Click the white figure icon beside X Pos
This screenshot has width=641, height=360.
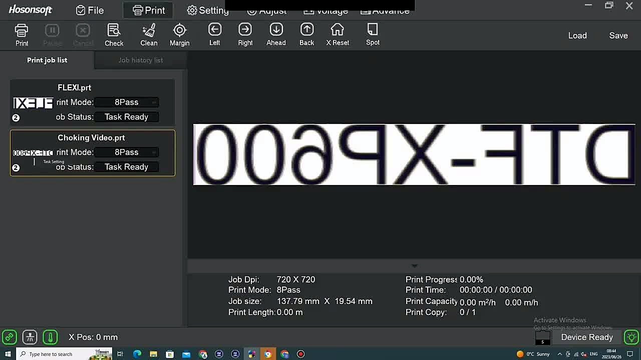pyautogui.click(x=30, y=337)
